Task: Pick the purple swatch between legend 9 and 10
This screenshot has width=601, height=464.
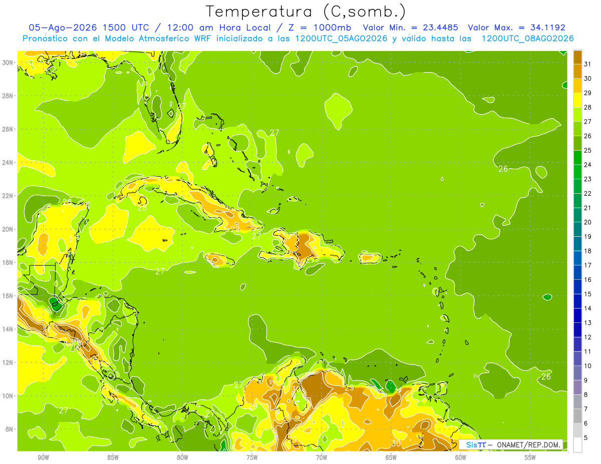Action: [x=577, y=373]
